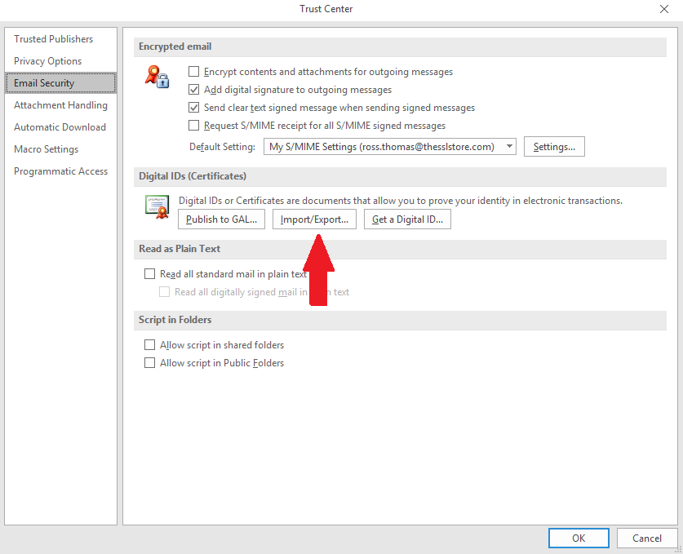Uncheck Add digital signature to outgoing messages

click(x=194, y=90)
